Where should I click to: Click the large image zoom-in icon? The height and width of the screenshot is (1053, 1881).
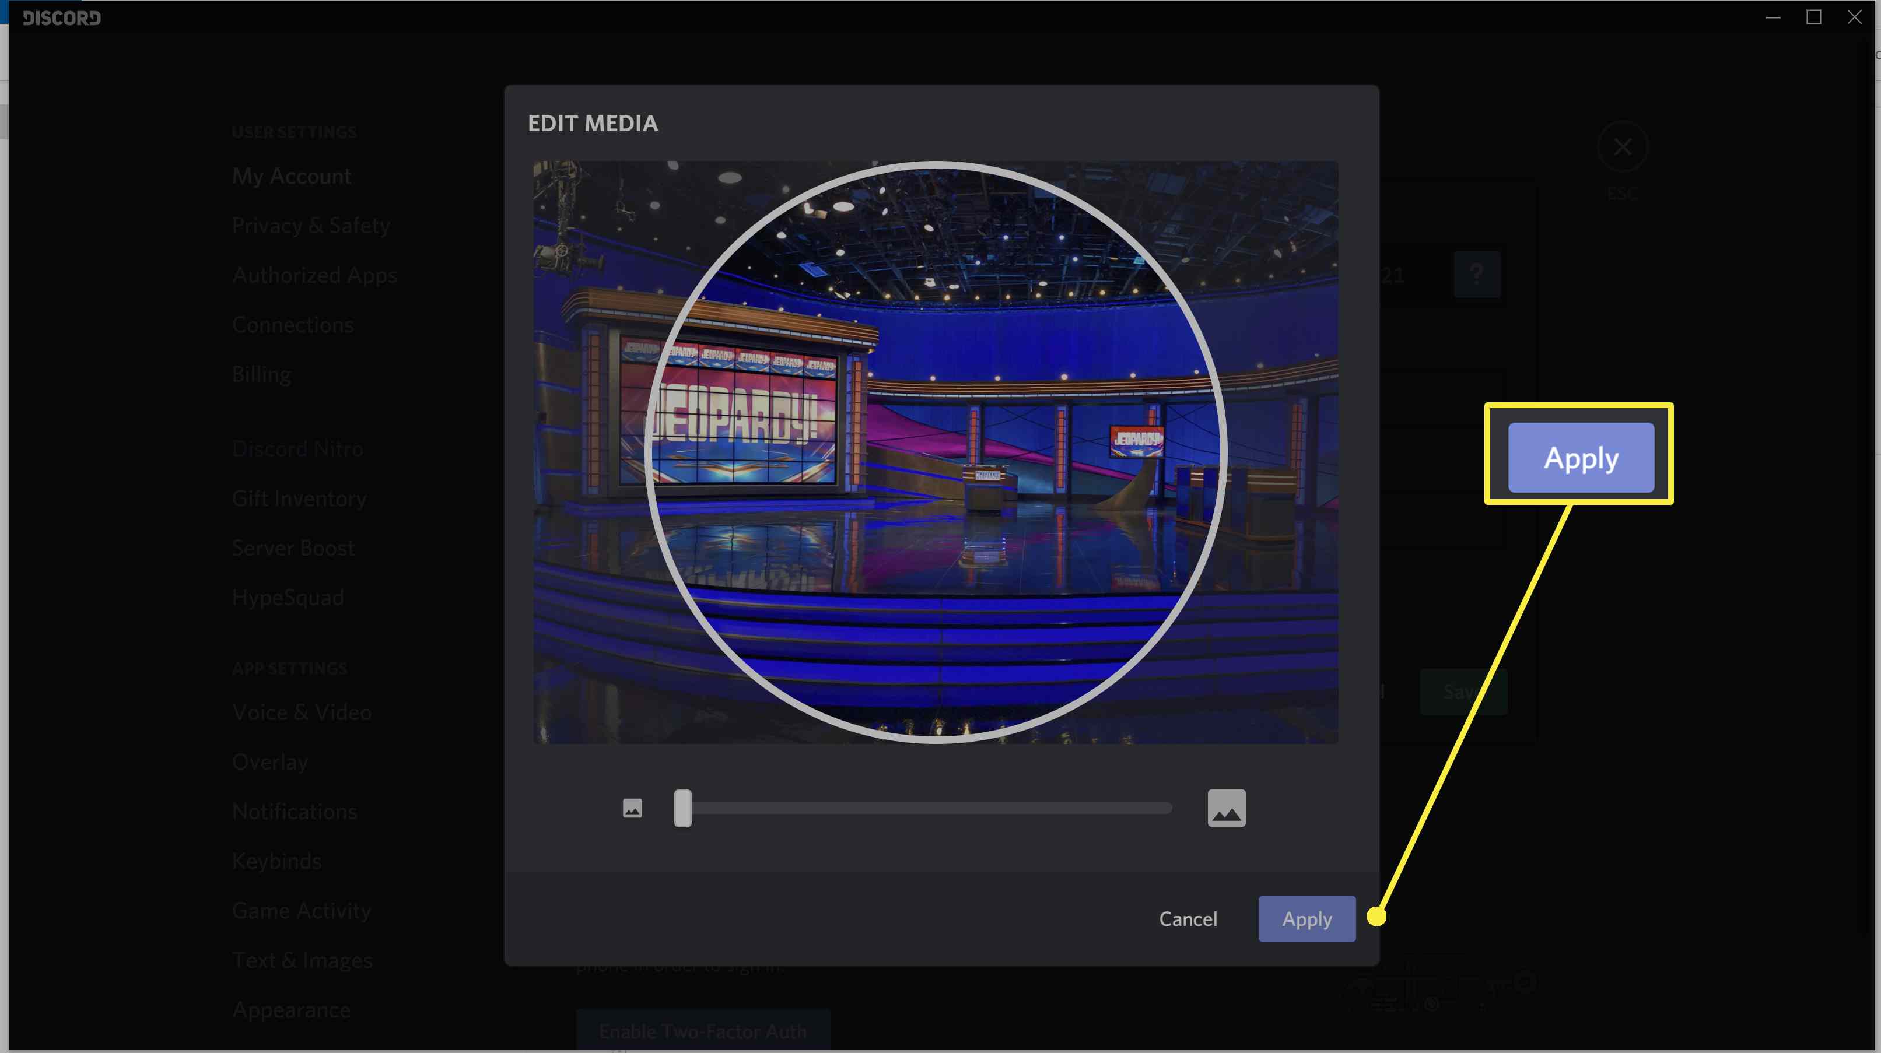coord(1226,808)
